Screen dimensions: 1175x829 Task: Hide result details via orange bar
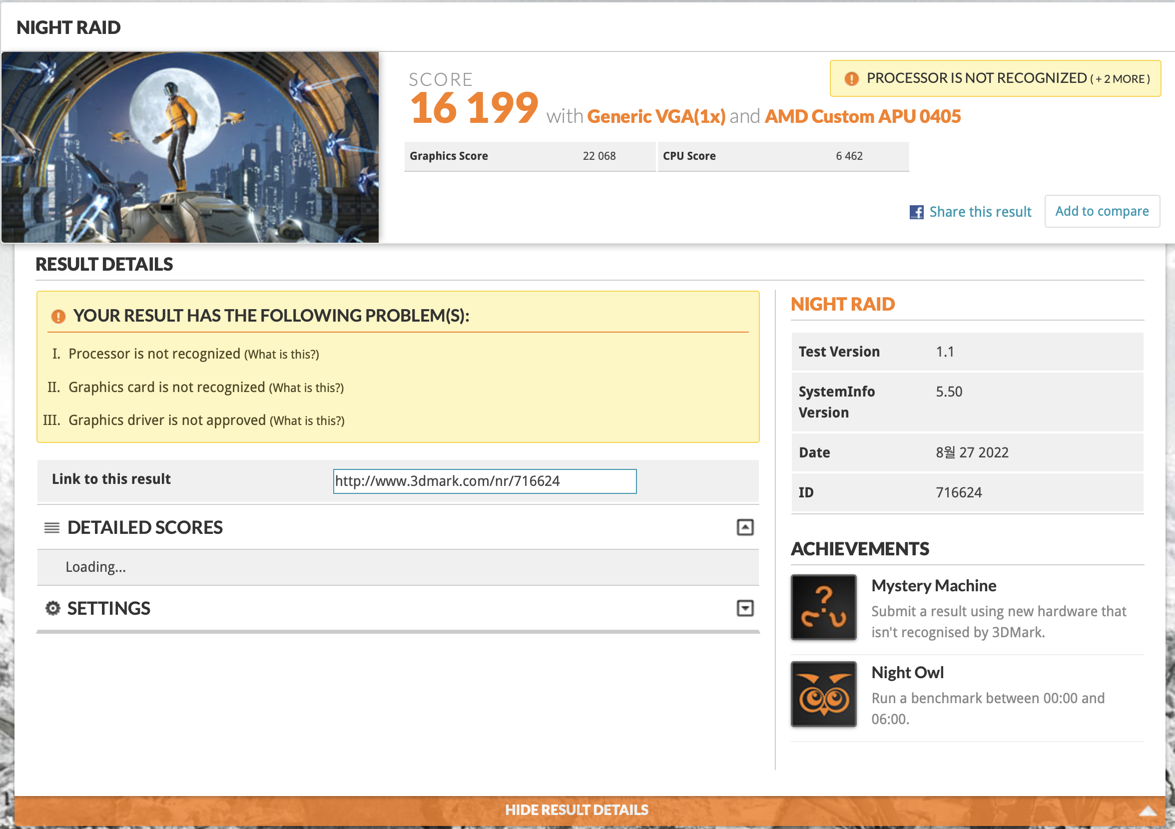coord(576,810)
